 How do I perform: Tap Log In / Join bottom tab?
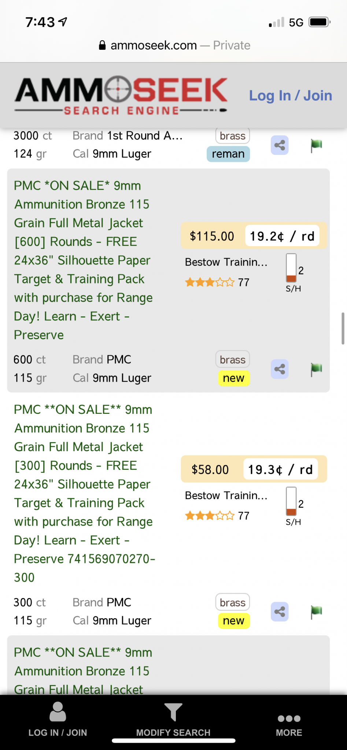[58, 720]
